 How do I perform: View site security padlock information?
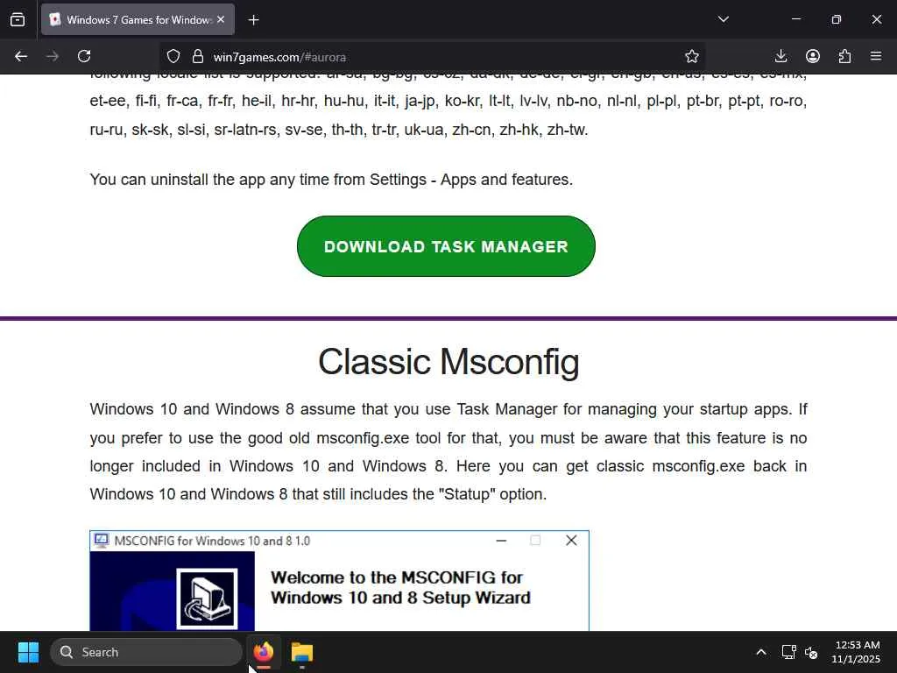[198, 56]
